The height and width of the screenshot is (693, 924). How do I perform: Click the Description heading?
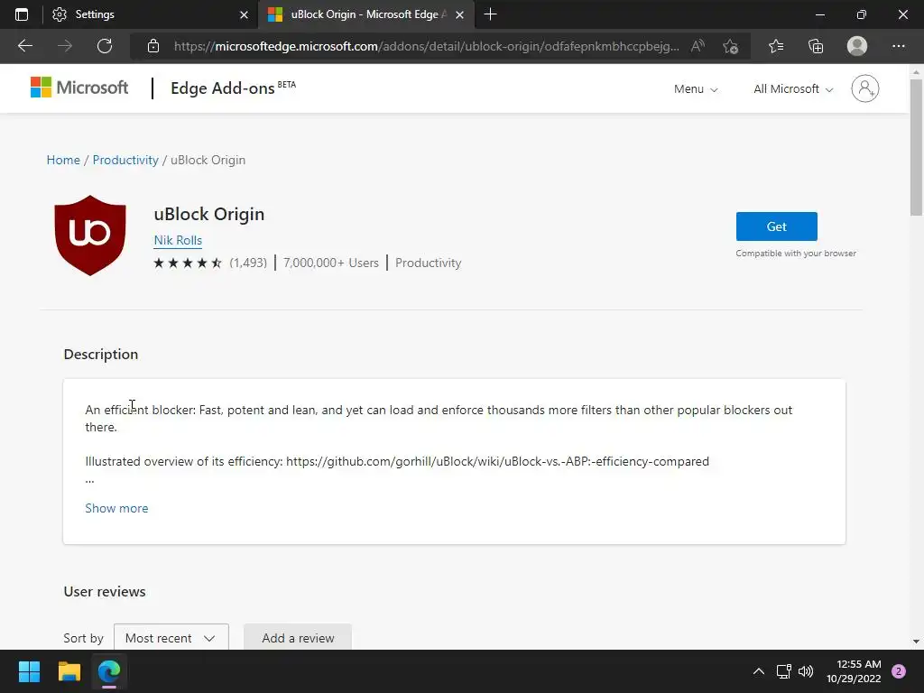tap(101, 354)
